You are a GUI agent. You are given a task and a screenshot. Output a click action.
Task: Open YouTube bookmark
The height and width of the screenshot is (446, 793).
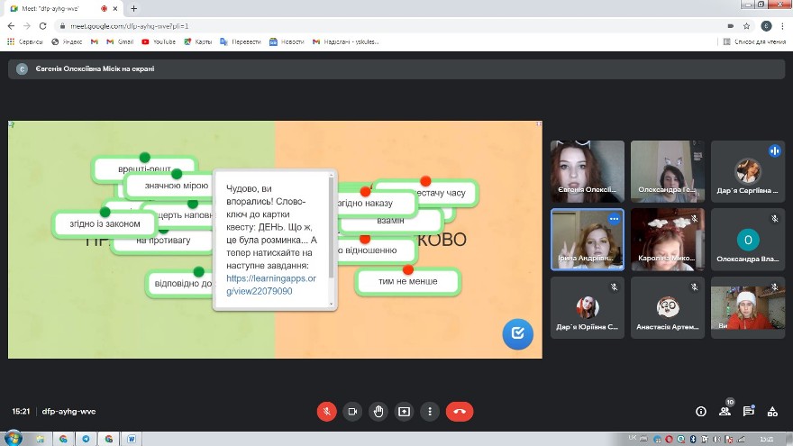[159, 41]
